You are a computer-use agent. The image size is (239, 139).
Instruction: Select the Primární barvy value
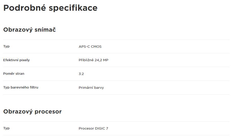(91, 88)
